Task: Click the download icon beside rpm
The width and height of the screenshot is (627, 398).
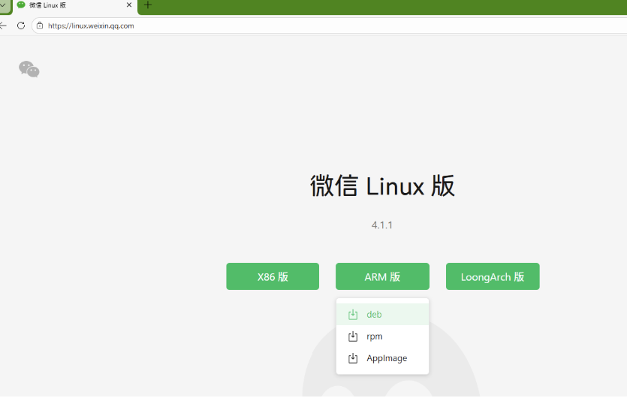Action: point(353,336)
